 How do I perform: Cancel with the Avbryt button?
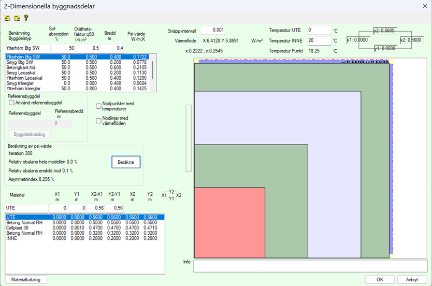click(x=412, y=279)
